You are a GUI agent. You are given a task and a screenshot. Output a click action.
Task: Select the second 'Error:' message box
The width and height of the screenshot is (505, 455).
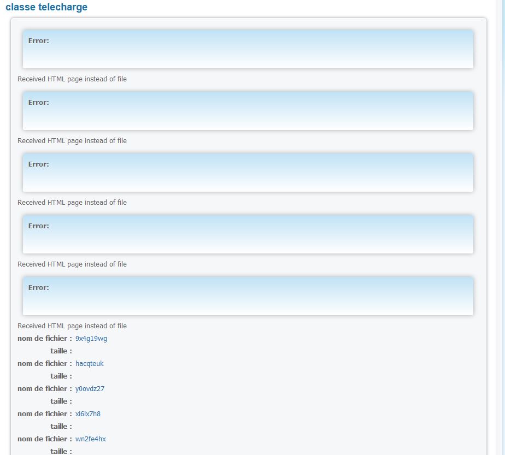coord(248,111)
